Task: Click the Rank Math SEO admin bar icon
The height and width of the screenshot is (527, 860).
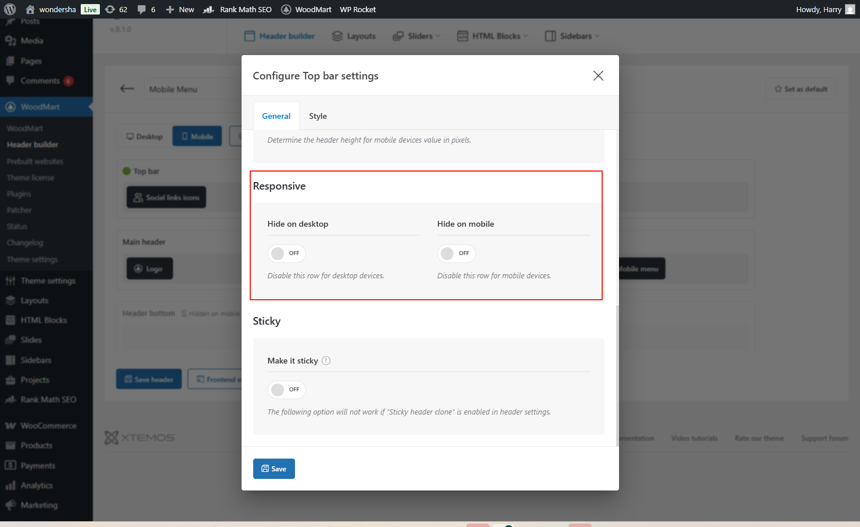Action: click(209, 9)
